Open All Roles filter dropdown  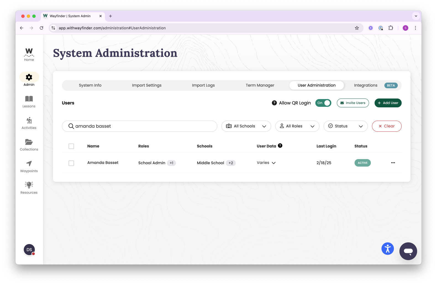[297, 126]
